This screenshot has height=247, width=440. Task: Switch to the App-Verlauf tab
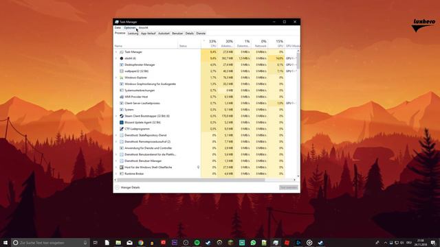click(148, 34)
